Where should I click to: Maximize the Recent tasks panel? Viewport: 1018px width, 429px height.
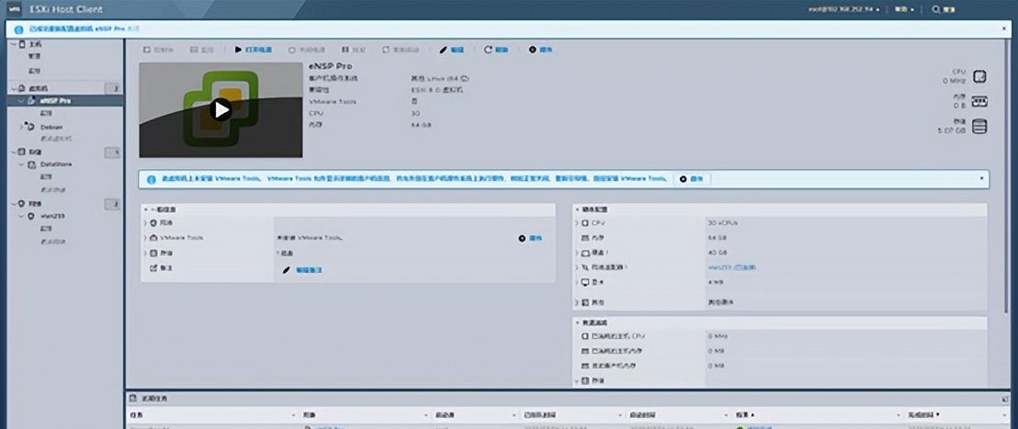(1004, 398)
